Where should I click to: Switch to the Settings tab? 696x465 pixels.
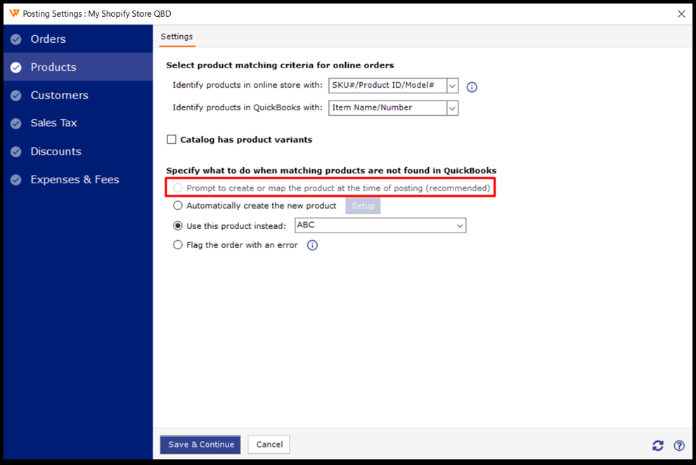coord(176,37)
